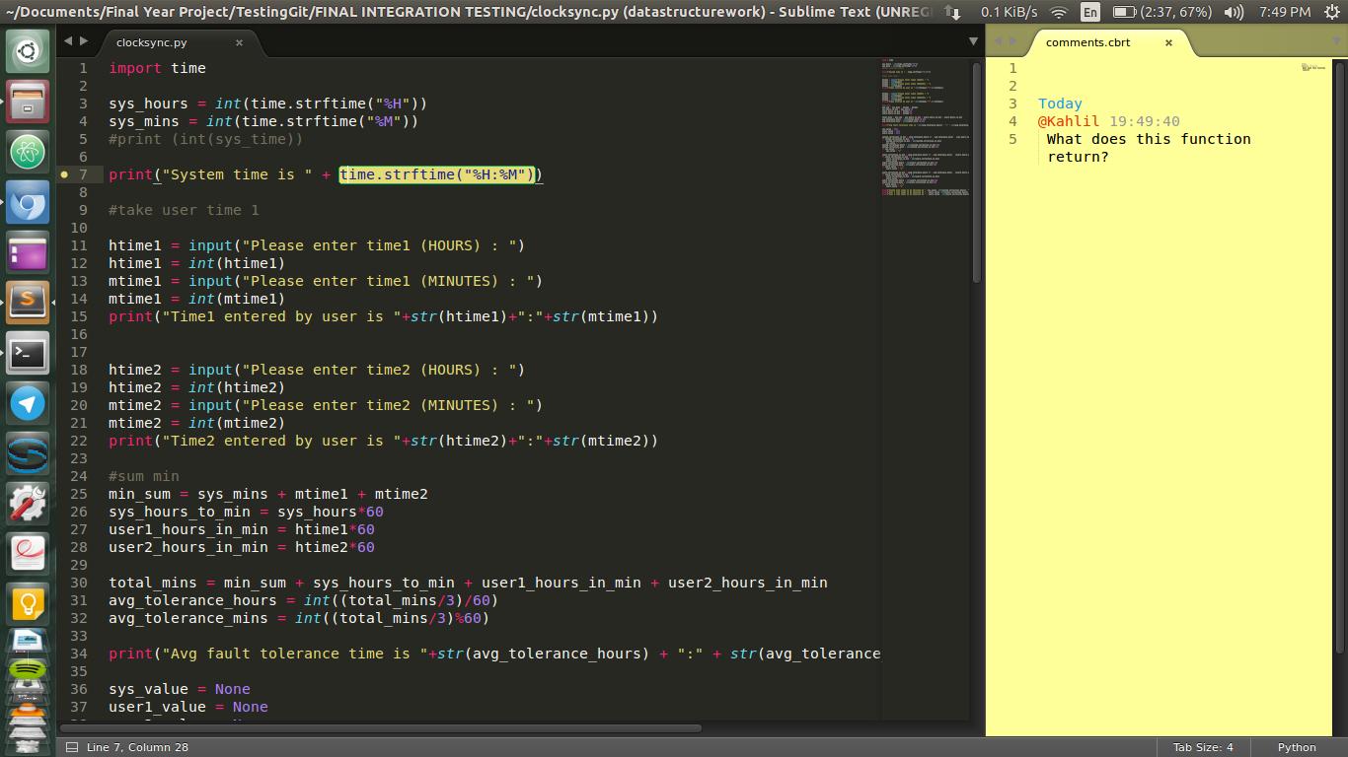Click line number 18 in gutter
Image resolution: width=1348 pixels, height=757 pixels.
pos(78,370)
